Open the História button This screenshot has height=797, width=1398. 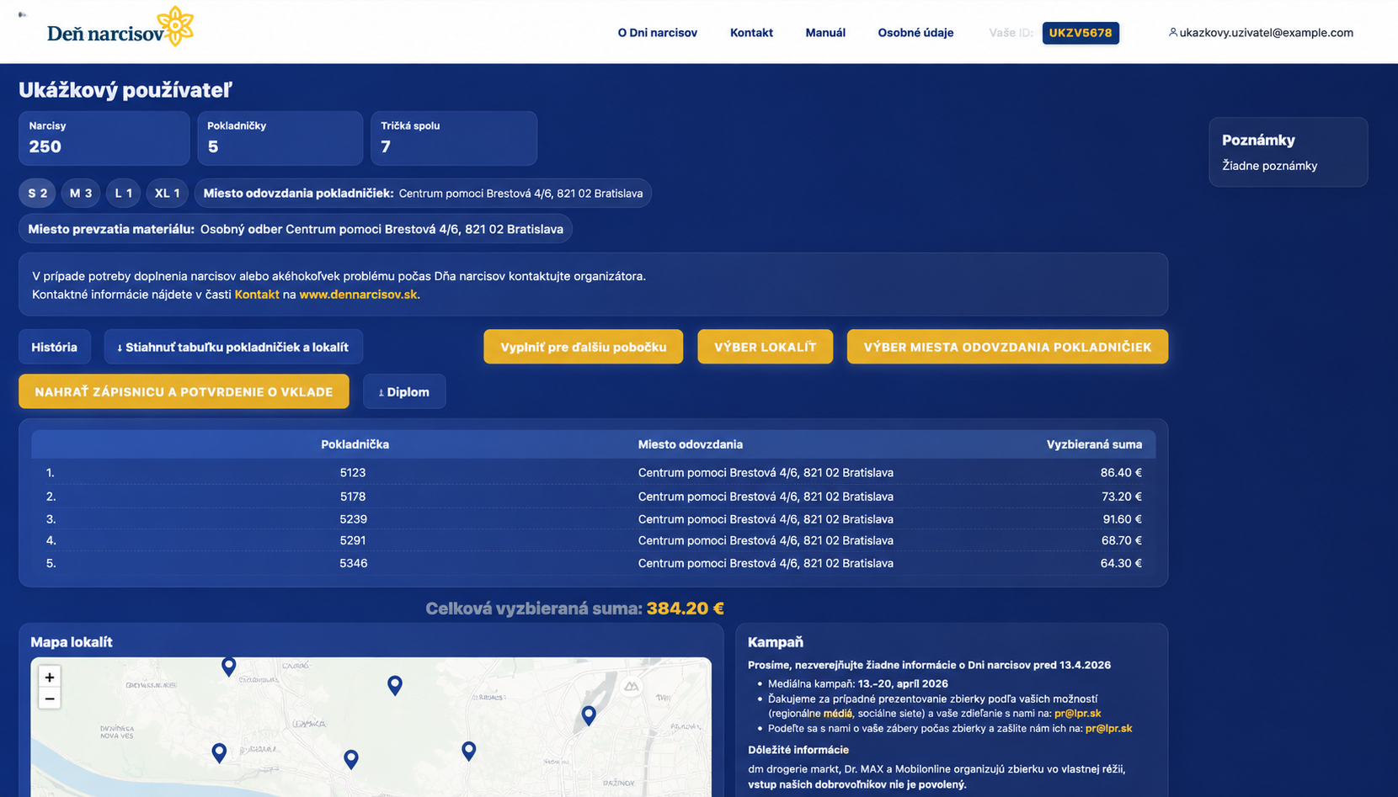pos(54,347)
